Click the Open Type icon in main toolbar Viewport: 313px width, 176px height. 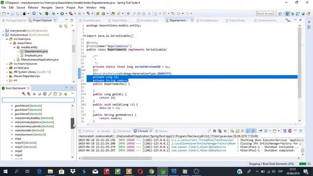[x=98, y=14]
